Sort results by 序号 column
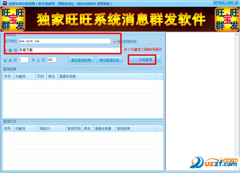The image size is (240, 173). [8, 76]
